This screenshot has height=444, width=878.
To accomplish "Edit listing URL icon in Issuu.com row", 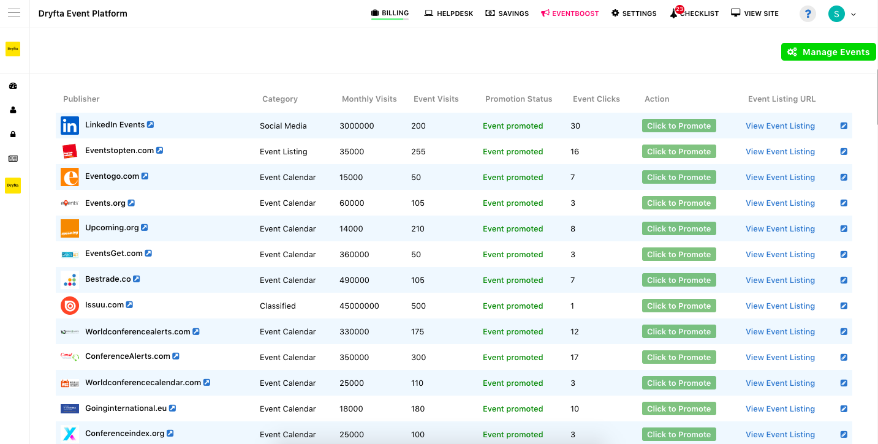I will point(844,306).
